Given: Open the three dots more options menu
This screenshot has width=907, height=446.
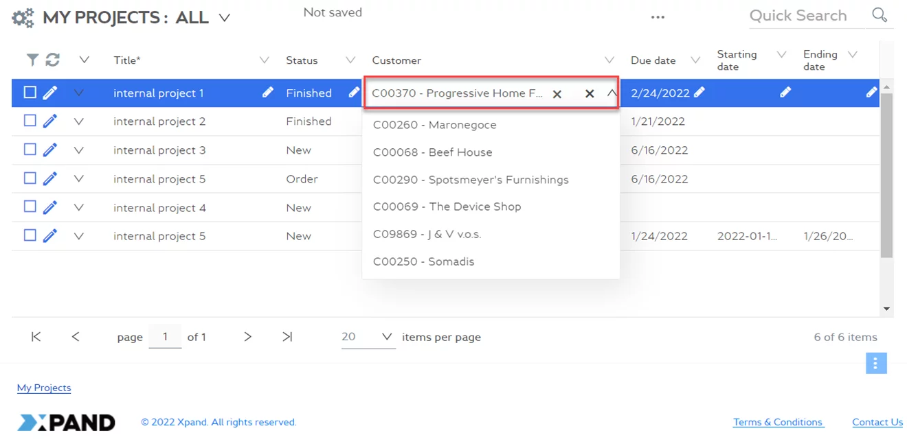Looking at the screenshot, I should click(658, 18).
